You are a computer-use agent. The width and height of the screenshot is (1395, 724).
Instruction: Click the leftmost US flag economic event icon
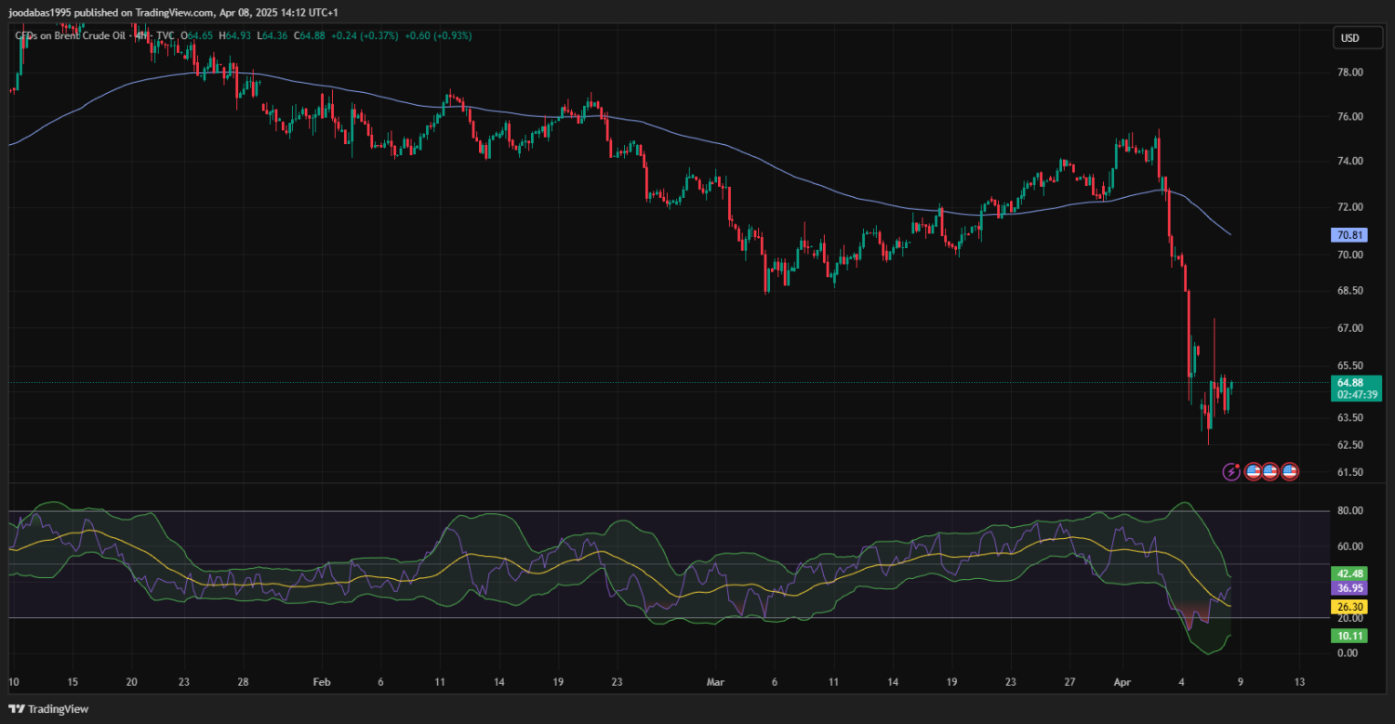[x=1253, y=472]
